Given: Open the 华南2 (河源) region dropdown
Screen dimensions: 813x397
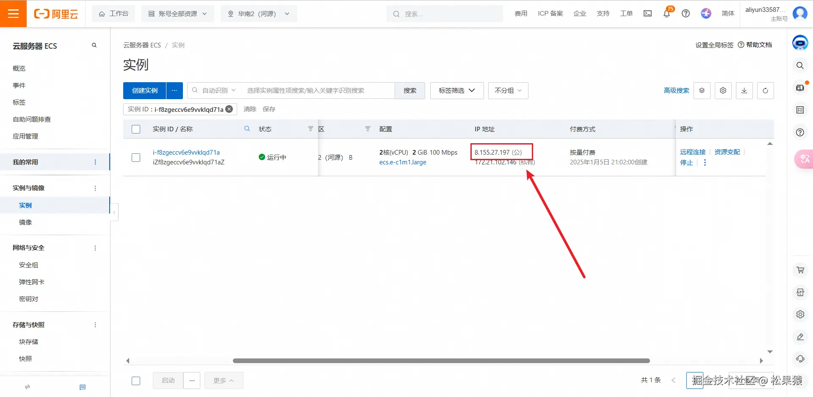Looking at the screenshot, I should click(259, 14).
